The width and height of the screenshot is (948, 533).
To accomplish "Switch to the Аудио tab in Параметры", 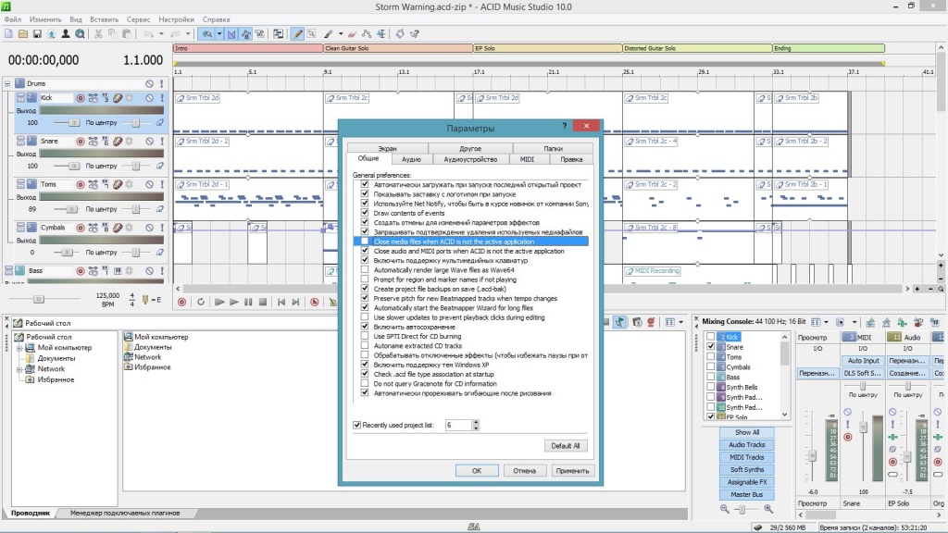I will point(411,159).
